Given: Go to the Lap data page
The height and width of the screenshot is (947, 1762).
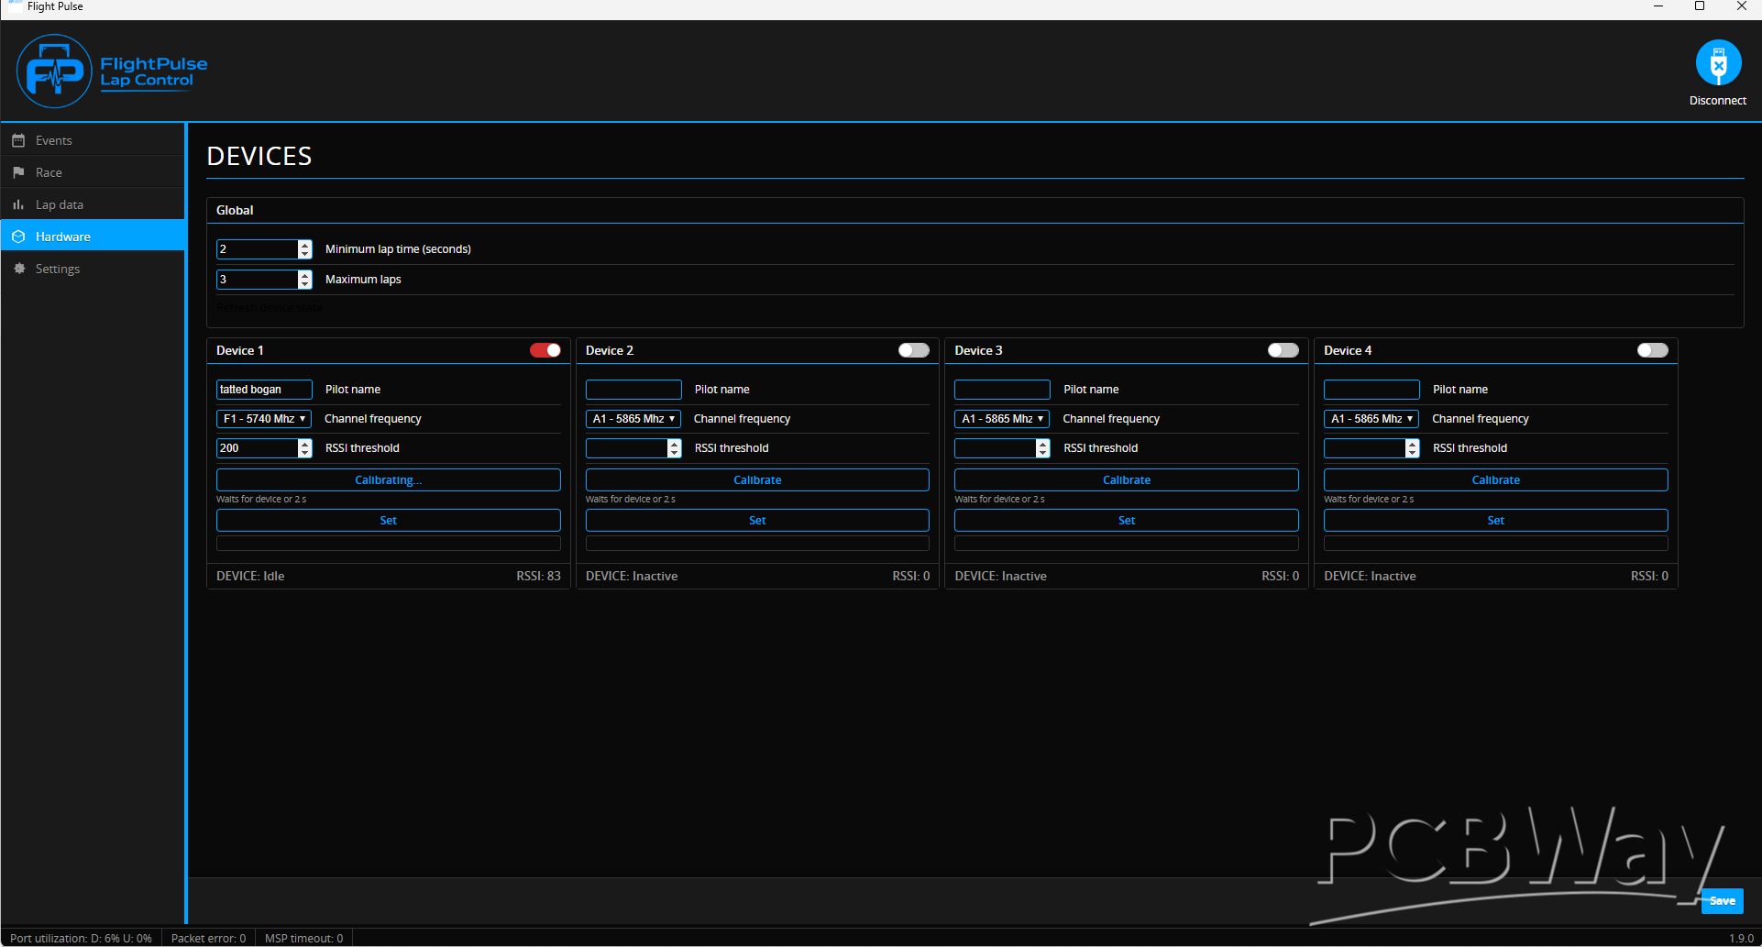Looking at the screenshot, I should click(x=60, y=204).
